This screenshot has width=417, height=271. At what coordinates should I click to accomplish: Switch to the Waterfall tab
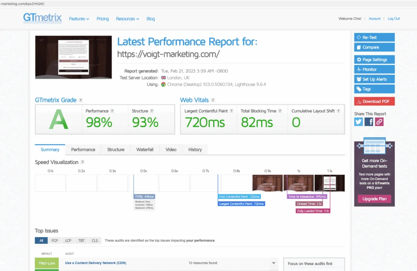pos(145,150)
